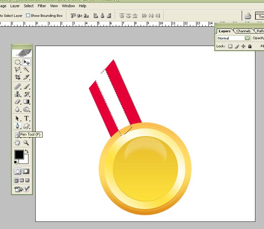Open the Help menu
The width and height of the screenshot is (264, 229).
83,6
